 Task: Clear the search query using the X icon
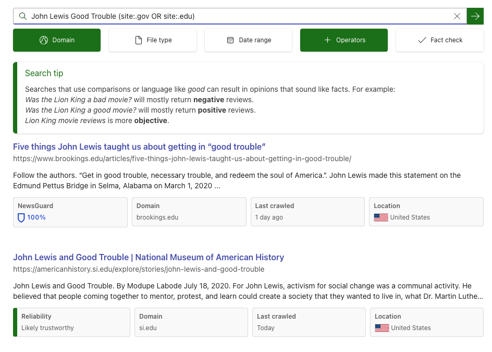click(x=457, y=16)
